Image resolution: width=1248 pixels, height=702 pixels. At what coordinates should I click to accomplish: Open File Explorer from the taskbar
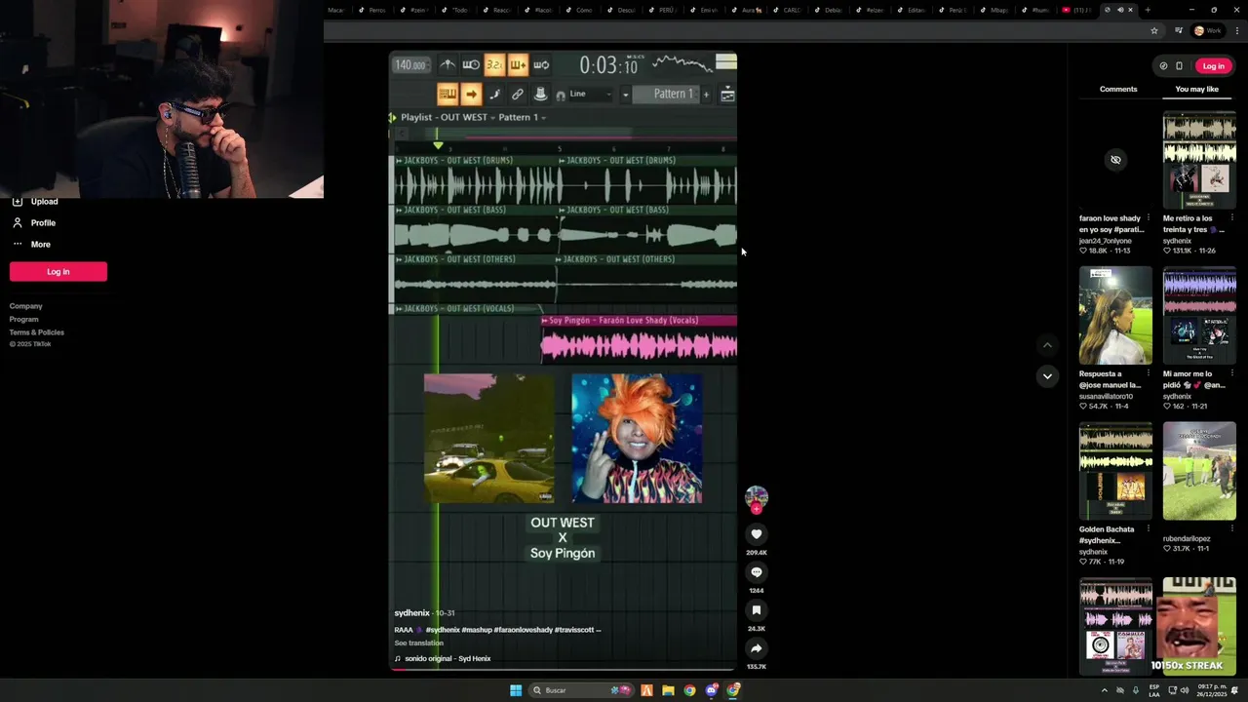point(668,690)
